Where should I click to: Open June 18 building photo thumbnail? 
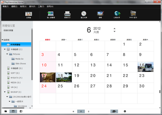(64, 77)
